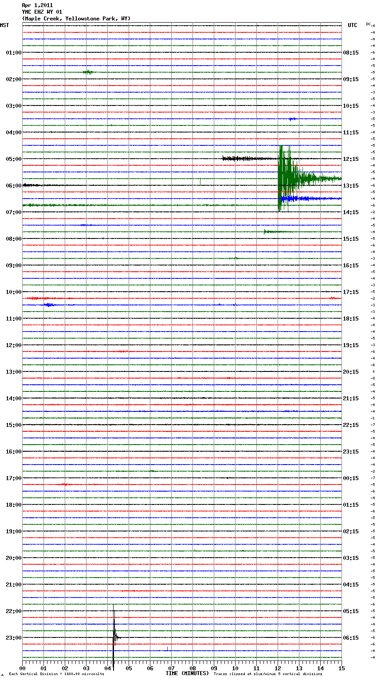Click the "18:15" UTC time label
377x680 pixels.
point(351,319)
